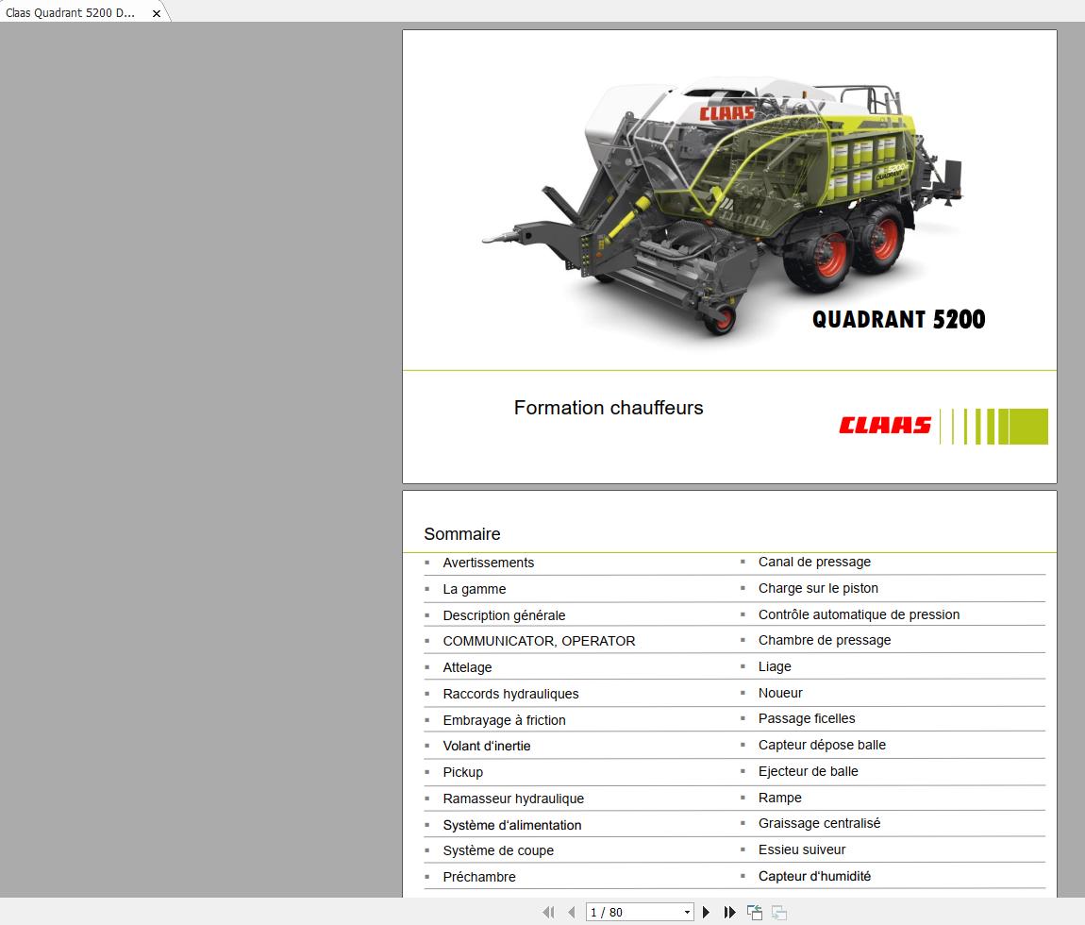Go to the next page
Image resolution: width=1085 pixels, height=925 pixels.
coord(706,912)
